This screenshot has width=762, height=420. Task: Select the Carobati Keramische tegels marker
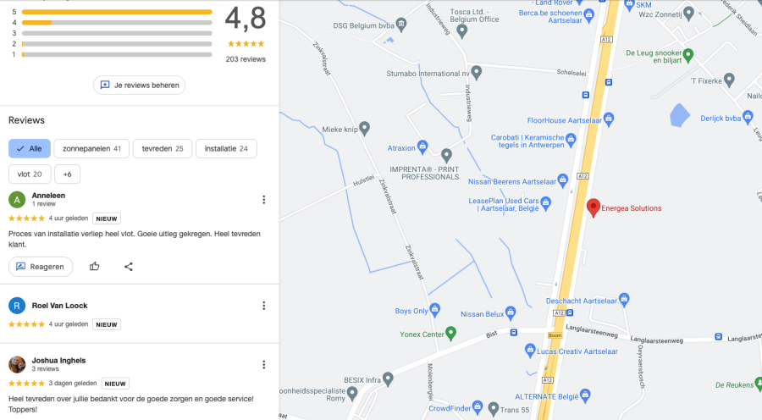[x=571, y=141]
